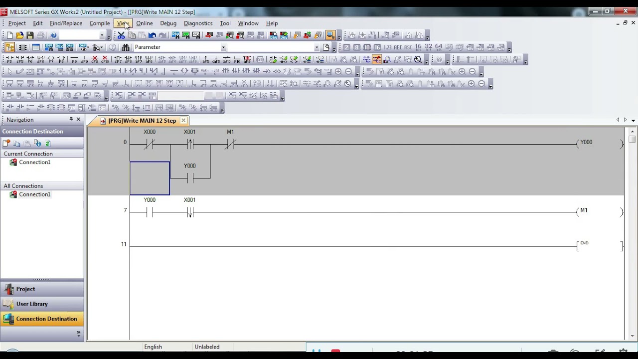Screen dimensions: 638x359
Task: Close the Navigation panel
Action: point(78,120)
